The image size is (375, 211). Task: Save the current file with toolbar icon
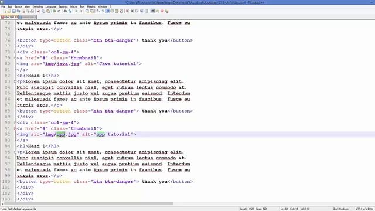(x=13, y=11)
